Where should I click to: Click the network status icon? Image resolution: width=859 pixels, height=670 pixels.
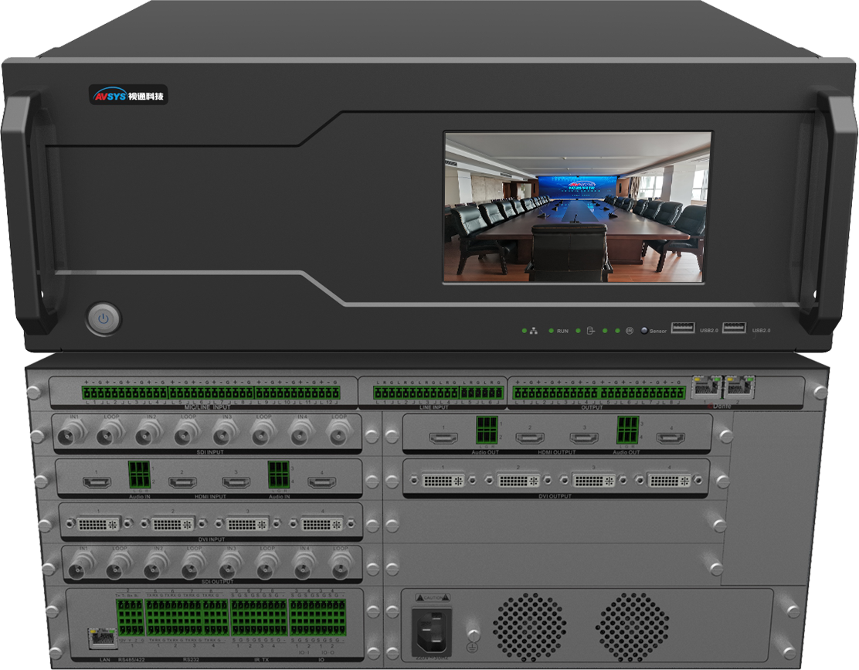534,331
